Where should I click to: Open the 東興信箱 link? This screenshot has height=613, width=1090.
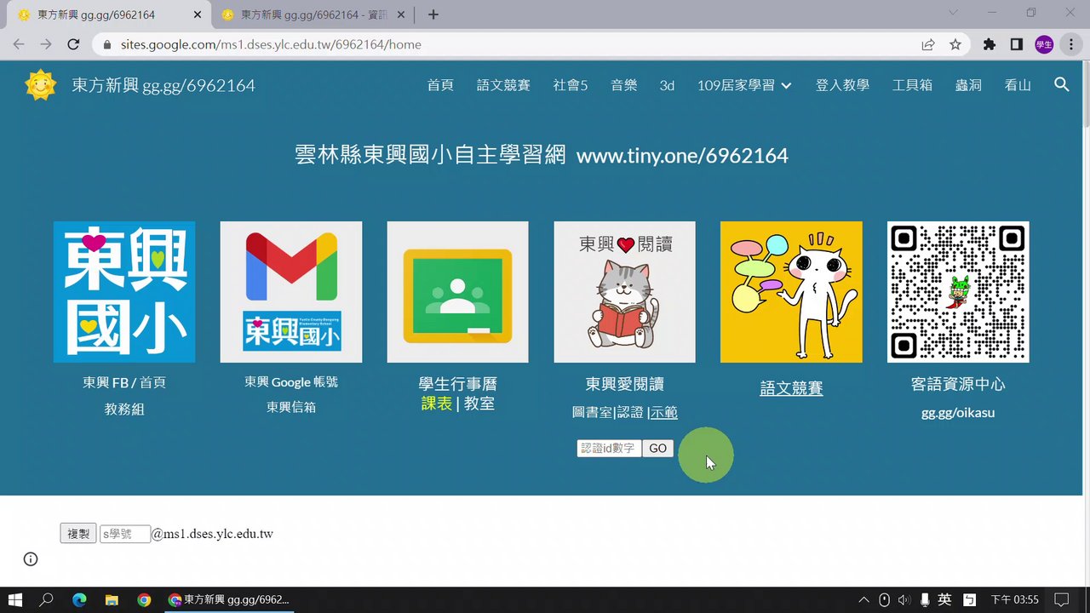click(x=291, y=407)
